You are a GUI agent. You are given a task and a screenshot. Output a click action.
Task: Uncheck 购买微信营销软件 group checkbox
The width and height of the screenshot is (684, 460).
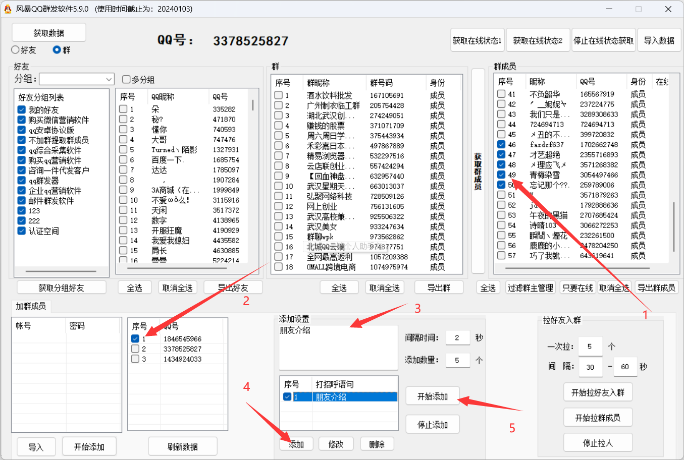click(x=21, y=120)
